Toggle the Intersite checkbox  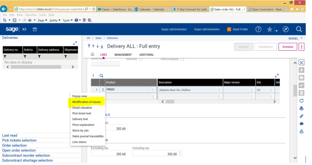point(141,59)
